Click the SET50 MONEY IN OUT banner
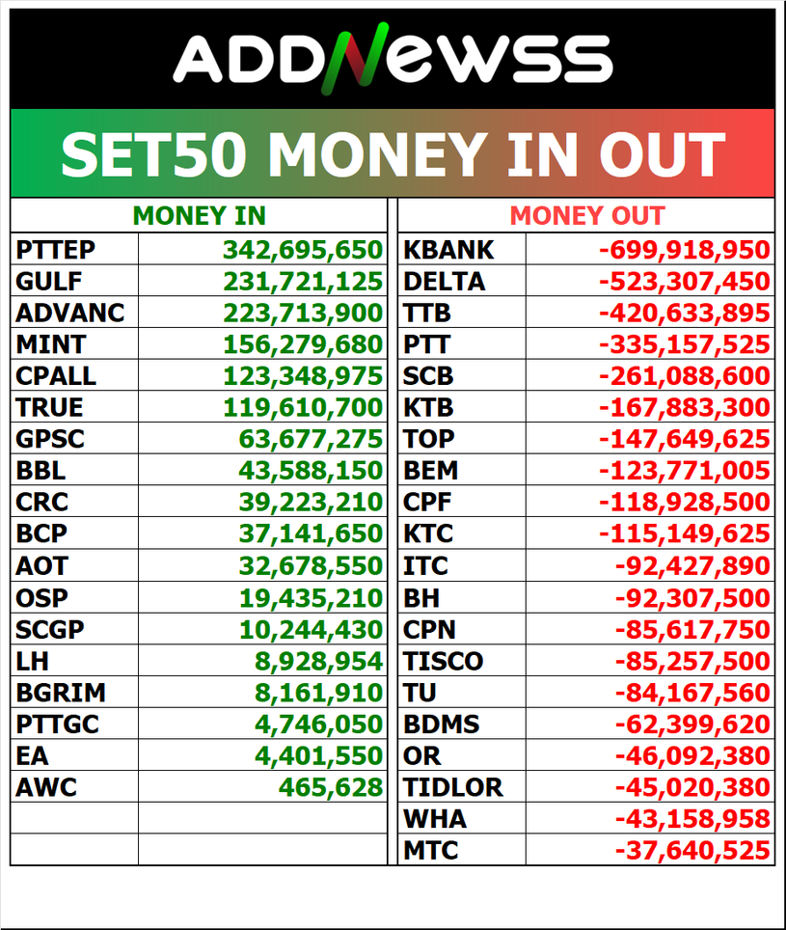786x930 pixels. pyautogui.click(x=393, y=154)
